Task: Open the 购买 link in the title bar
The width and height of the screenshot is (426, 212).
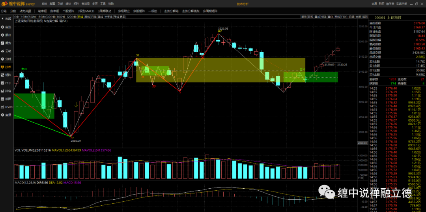Action: click(382, 4)
